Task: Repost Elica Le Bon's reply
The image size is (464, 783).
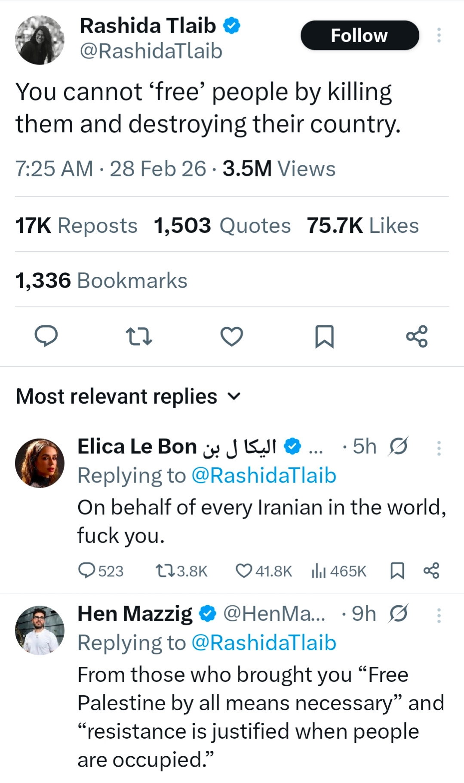Action: 164,571
